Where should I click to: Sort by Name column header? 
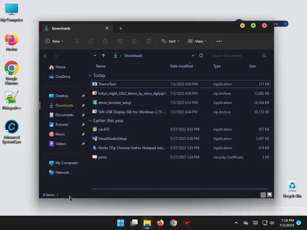pos(101,66)
